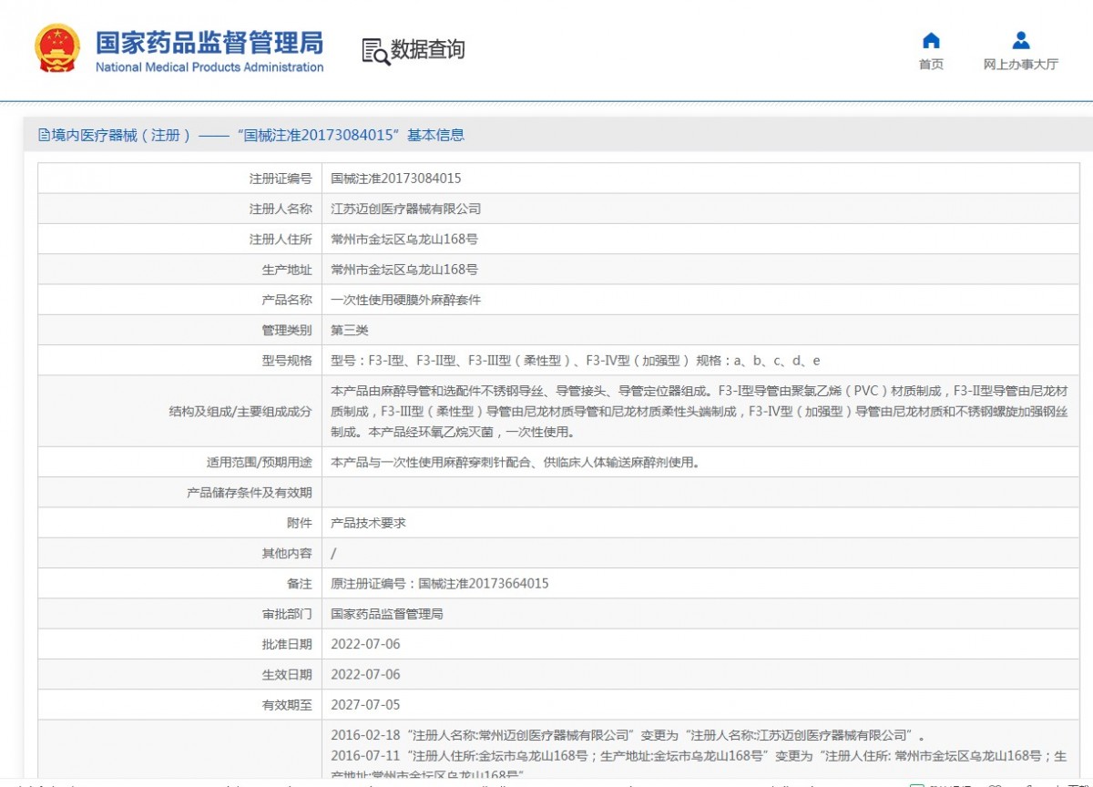Image resolution: width=1093 pixels, height=787 pixels.
Task: Click registration number value 国械注准20173084015
Action: click(395, 179)
